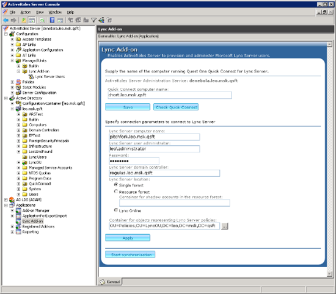Select the Lync Add-on item under Applications
The width and height of the screenshot is (336, 294).
point(33,221)
